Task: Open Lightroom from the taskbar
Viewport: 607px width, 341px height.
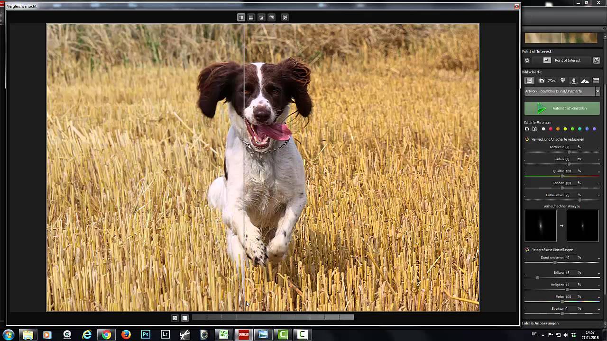Action: point(165,335)
